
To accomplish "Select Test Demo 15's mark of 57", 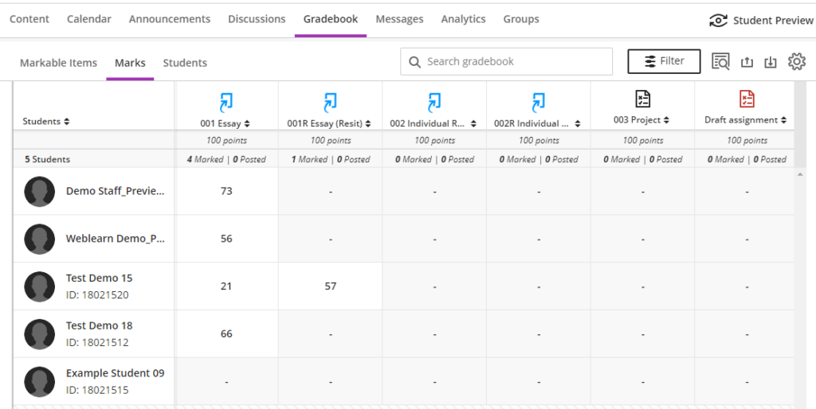I will pyautogui.click(x=331, y=286).
